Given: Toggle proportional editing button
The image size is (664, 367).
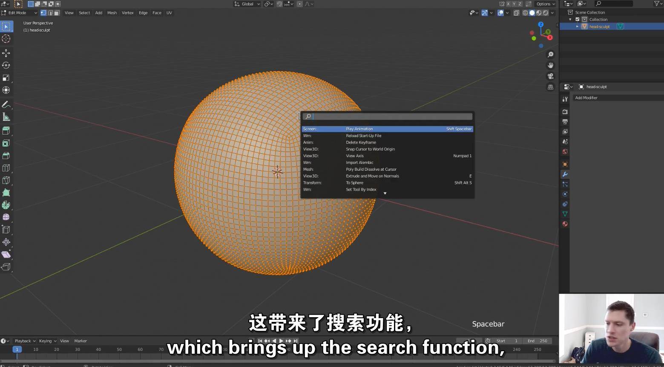Looking at the screenshot, I should pyautogui.click(x=300, y=4).
